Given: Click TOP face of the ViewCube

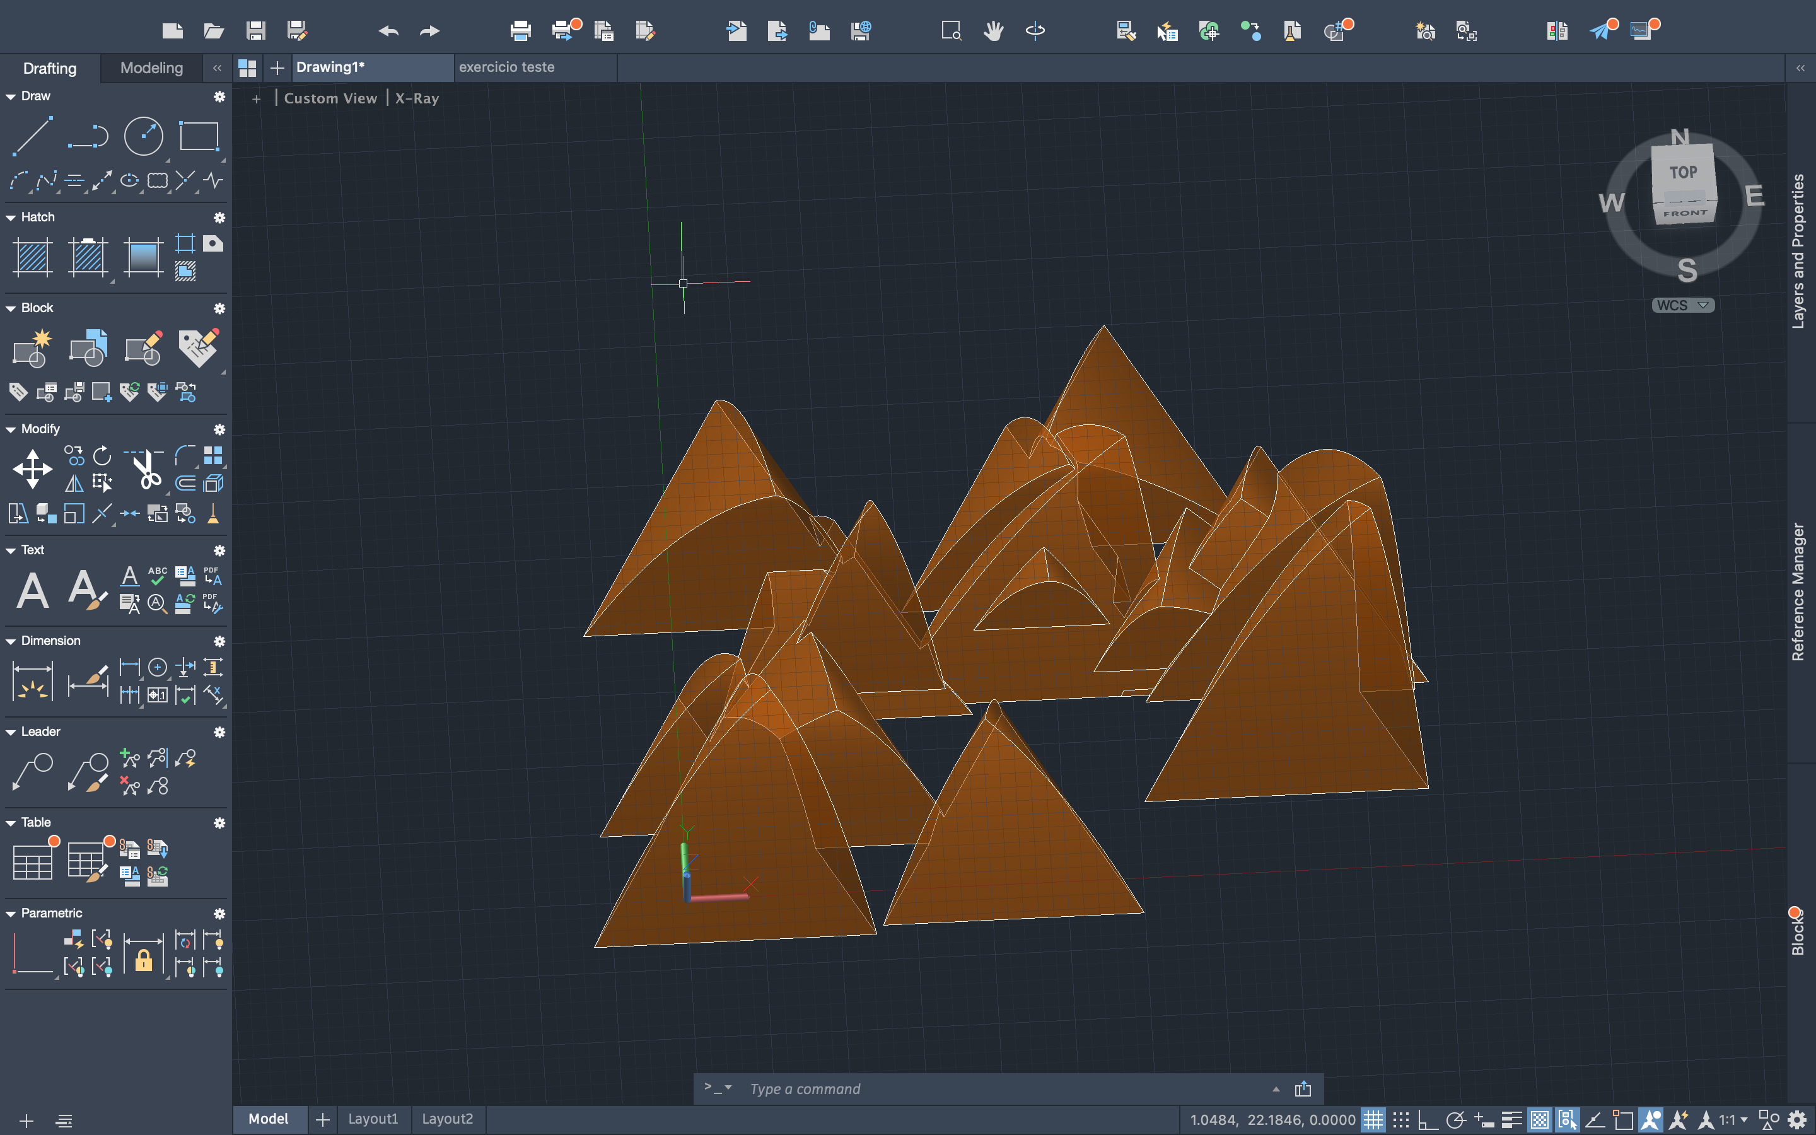Looking at the screenshot, I should [x=1682, y=173].
